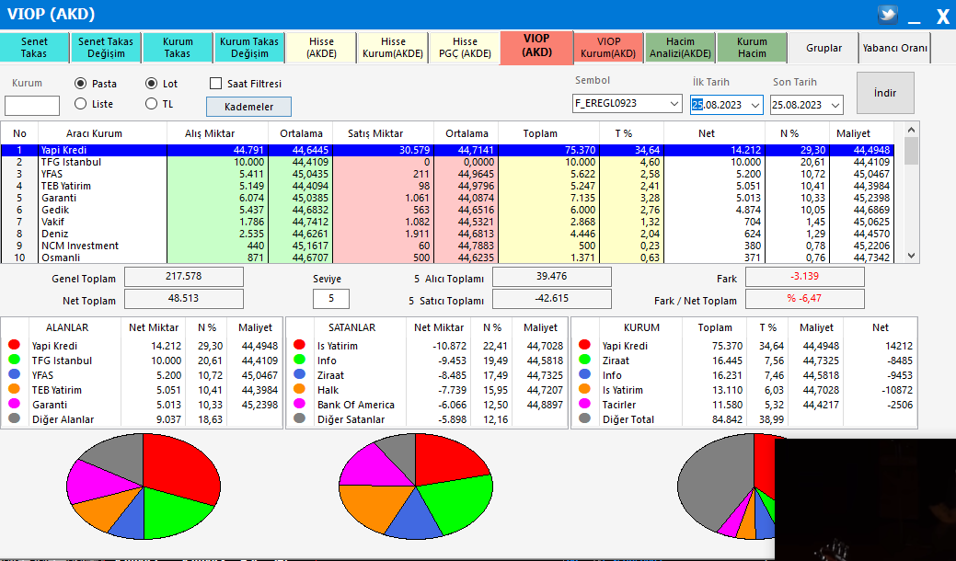
Task: Click the 5 Satıcı Toplamı value -42.615
Action: [552, 299]
